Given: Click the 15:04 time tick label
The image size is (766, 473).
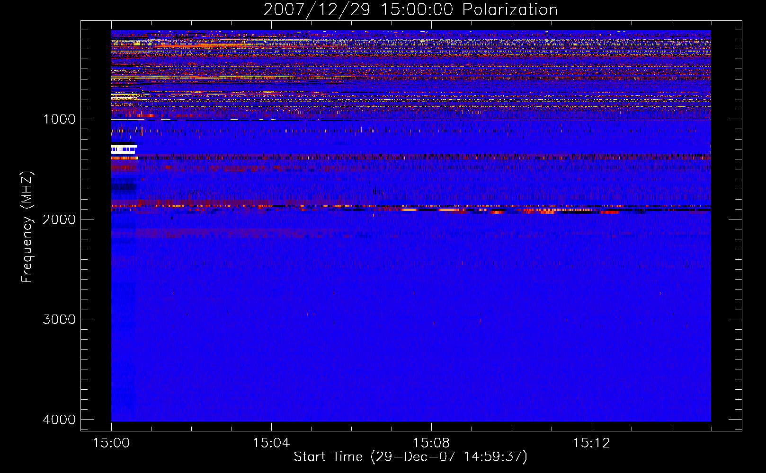Looking at the screenshot, I should pos(271,443).
